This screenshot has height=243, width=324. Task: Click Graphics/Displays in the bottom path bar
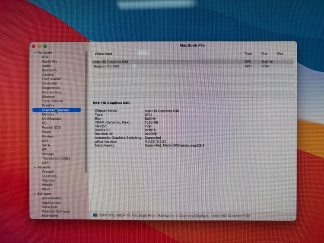194,216
